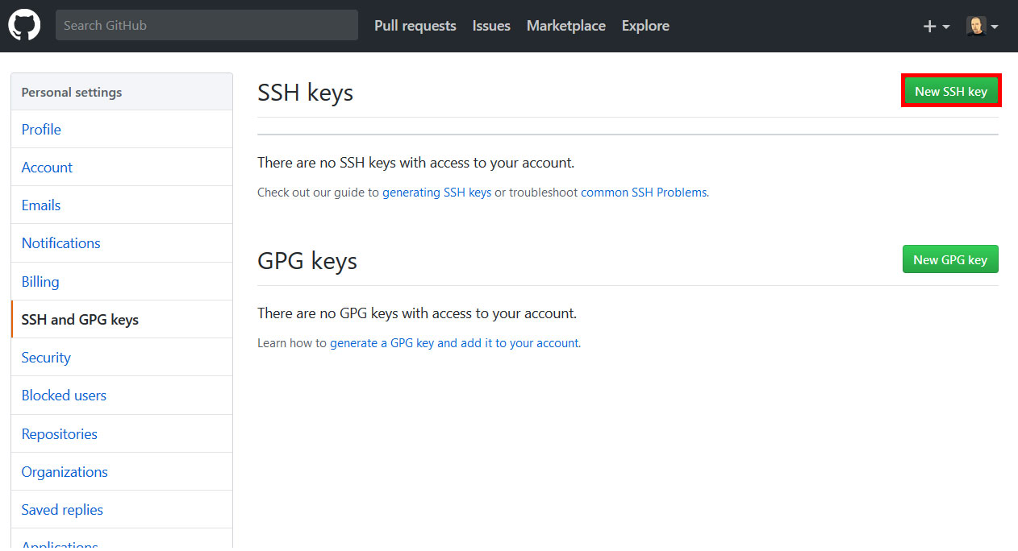Click 'There are no GPG keys' message

click(x=417, y=313)
